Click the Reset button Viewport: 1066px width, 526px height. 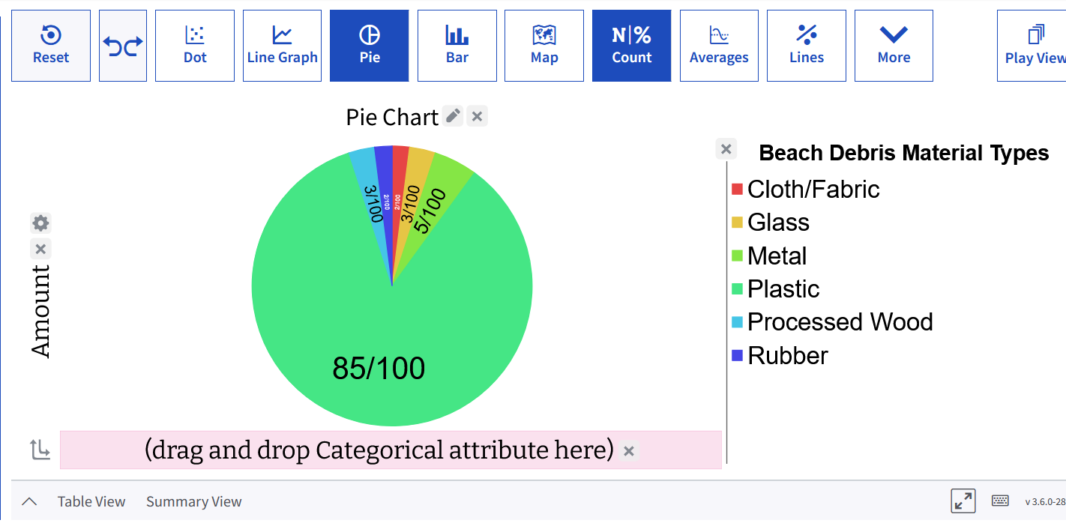coord(51,46)
